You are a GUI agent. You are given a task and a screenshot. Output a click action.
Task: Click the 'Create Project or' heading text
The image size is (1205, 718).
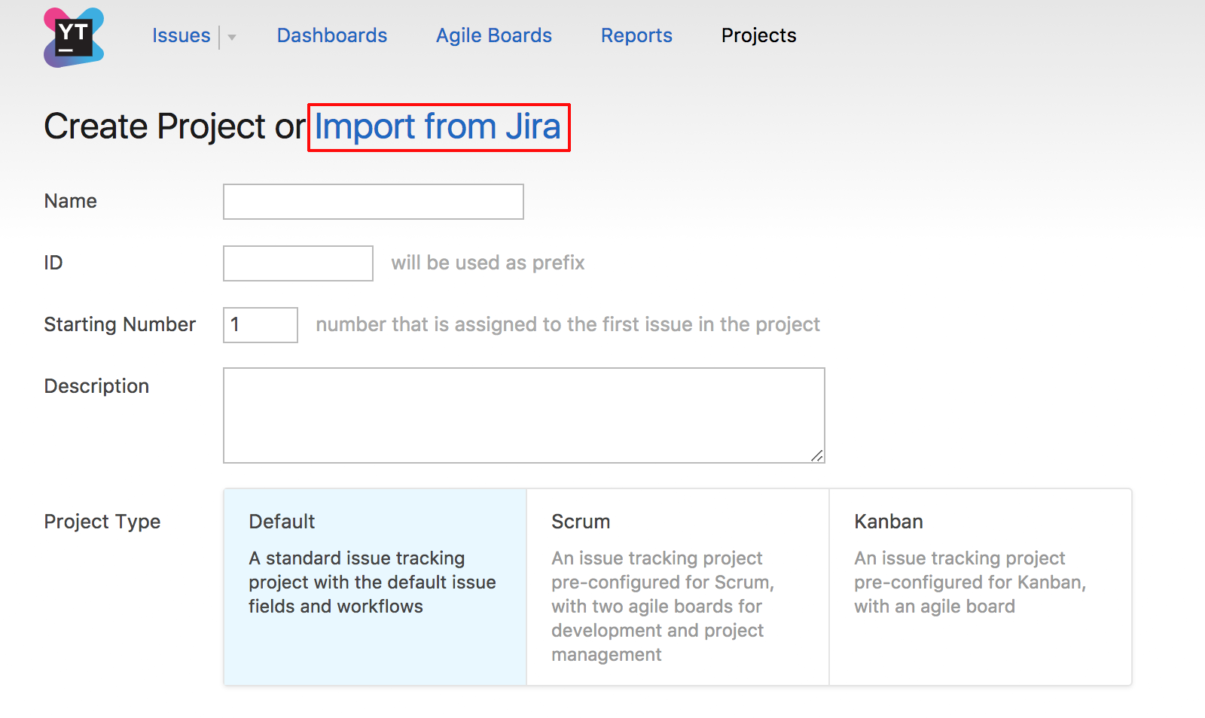click(175, 126)
